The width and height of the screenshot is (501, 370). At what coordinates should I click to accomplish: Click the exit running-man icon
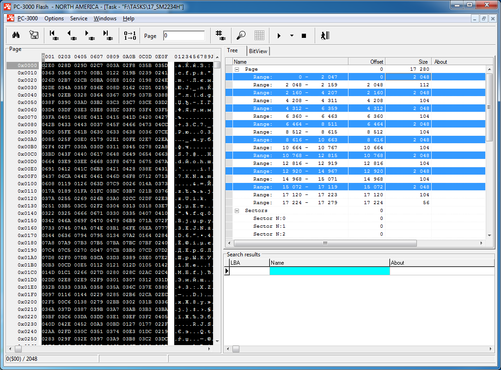point(325,36)
